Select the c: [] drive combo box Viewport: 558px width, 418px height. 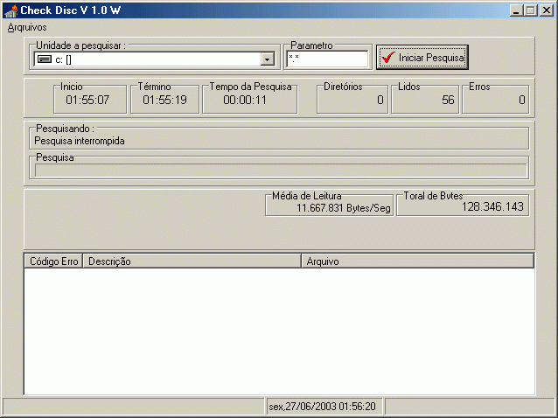tap(147, 59)
